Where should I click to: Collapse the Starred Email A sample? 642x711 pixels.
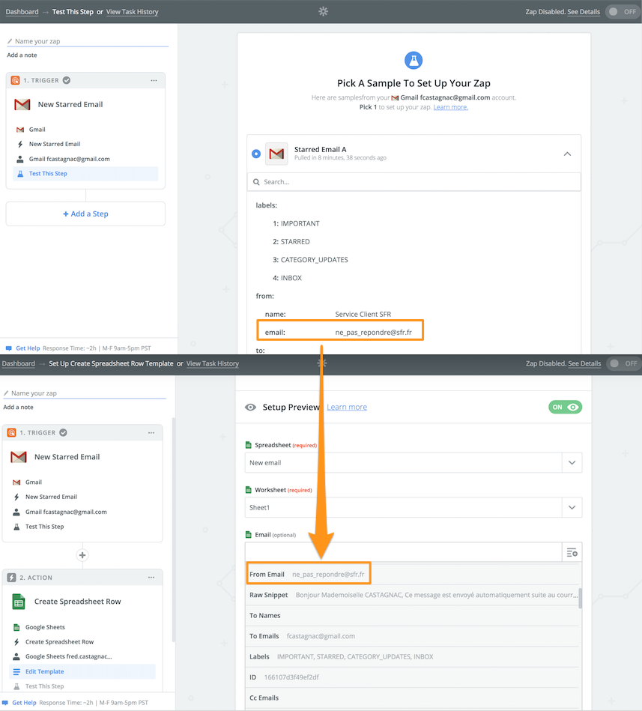(x=567, y=154)
